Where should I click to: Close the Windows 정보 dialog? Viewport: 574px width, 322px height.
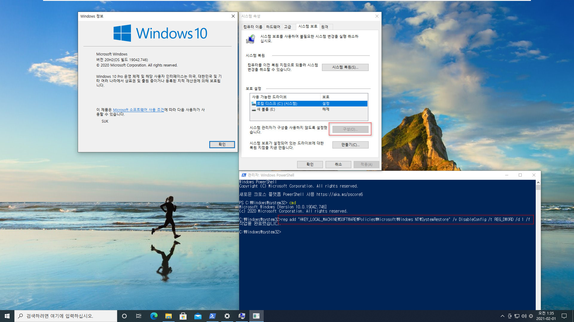233,16
